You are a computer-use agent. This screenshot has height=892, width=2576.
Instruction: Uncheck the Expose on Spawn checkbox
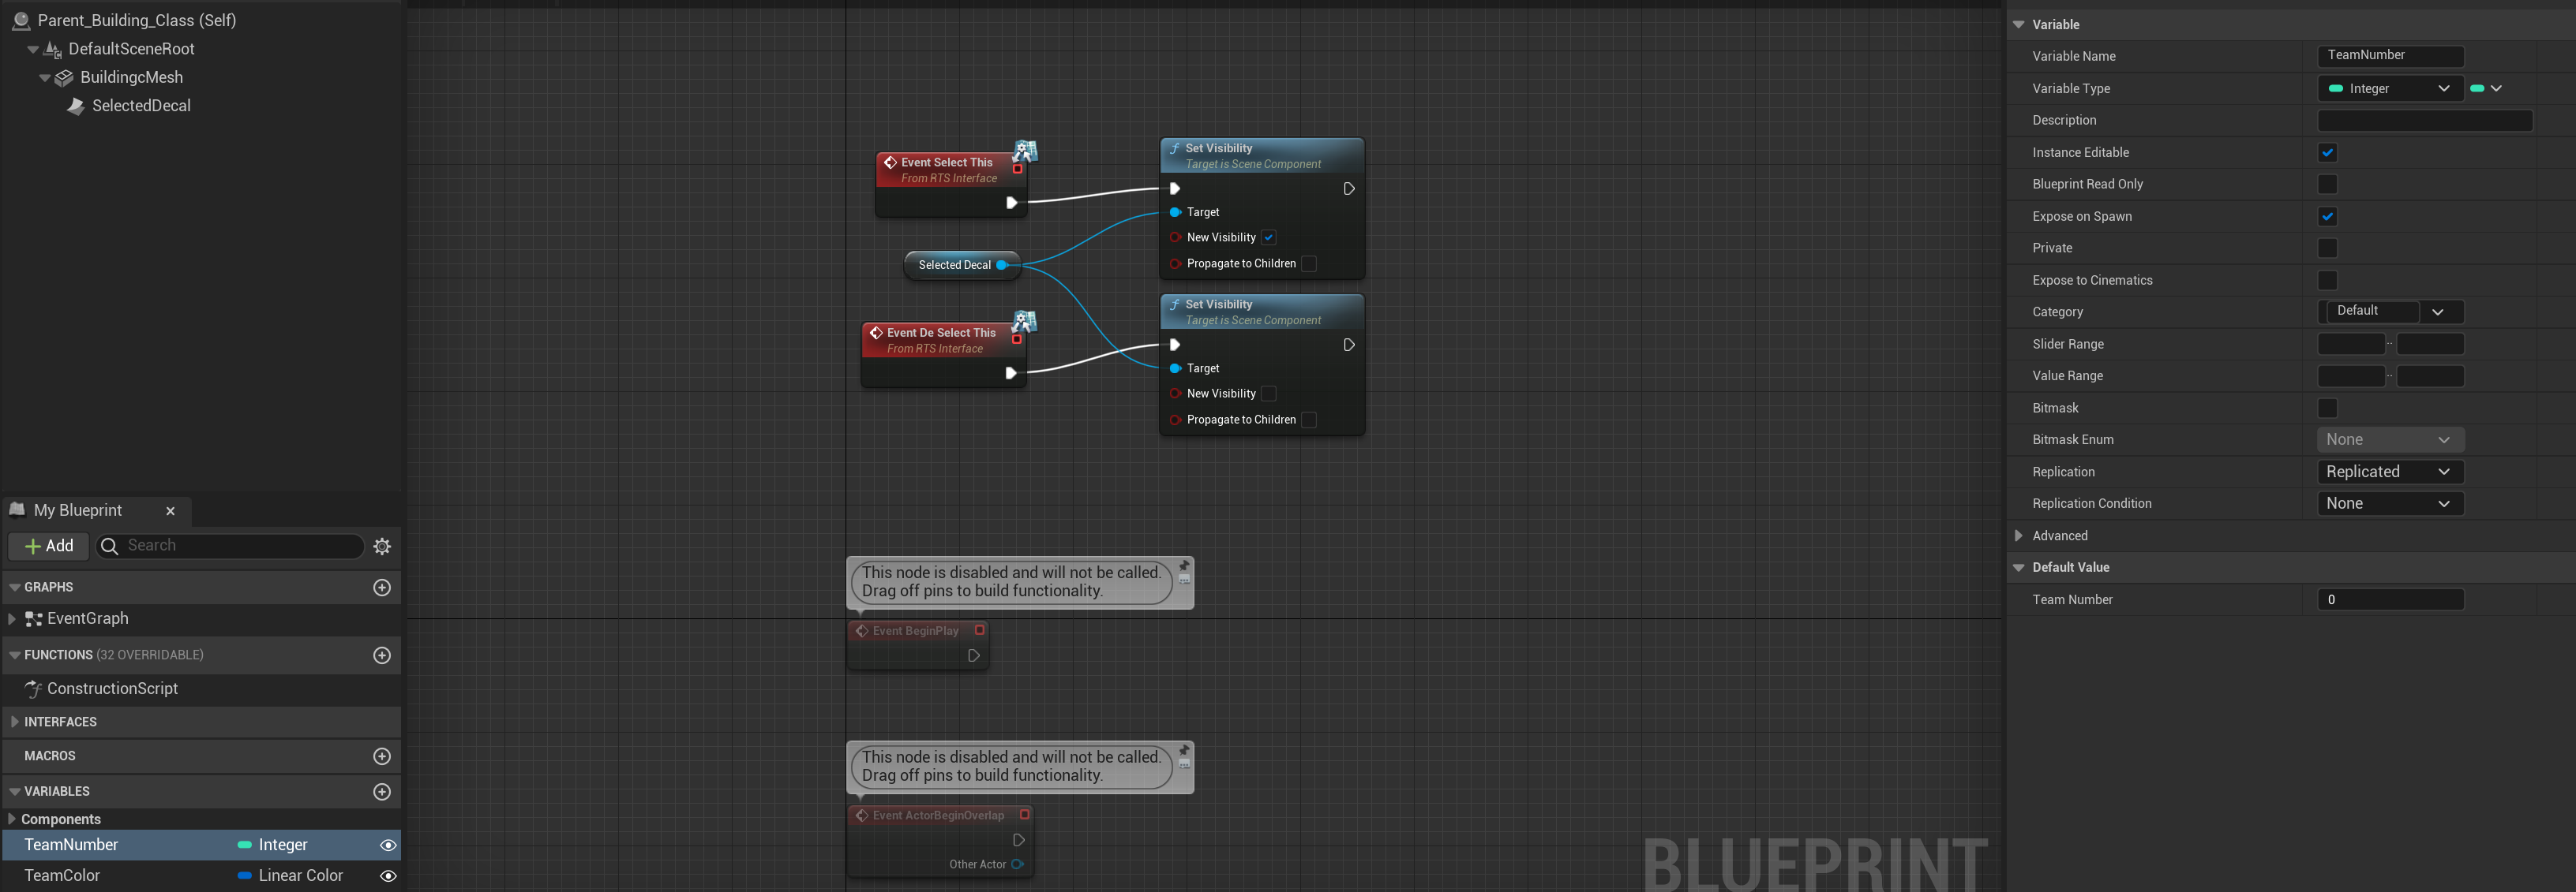tap(2327, 217)
